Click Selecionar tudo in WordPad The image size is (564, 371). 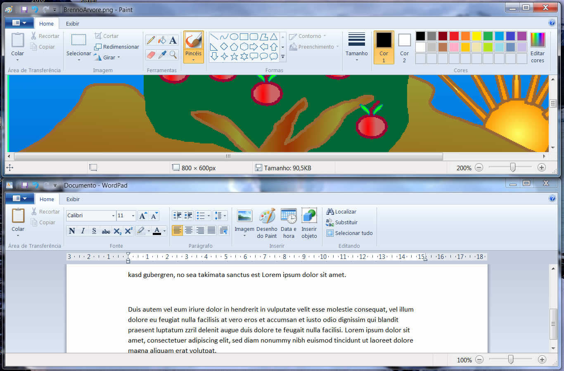coord(350,233)
